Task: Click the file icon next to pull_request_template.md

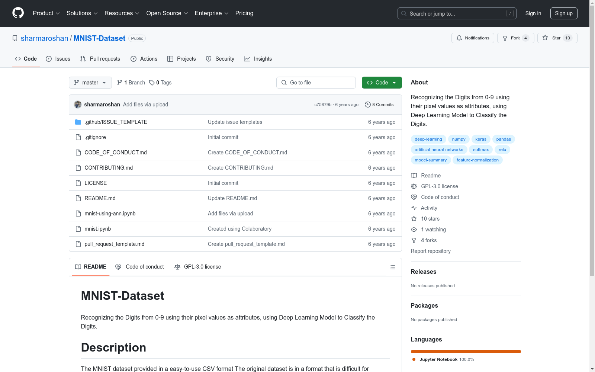Action: [x=78, y=244]
